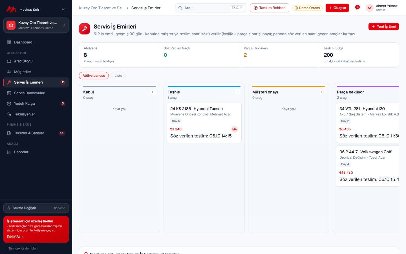Open Sektör Değiştir switcher
The width and height of the screenshot is (406, 254).
(x=36, y=208)
